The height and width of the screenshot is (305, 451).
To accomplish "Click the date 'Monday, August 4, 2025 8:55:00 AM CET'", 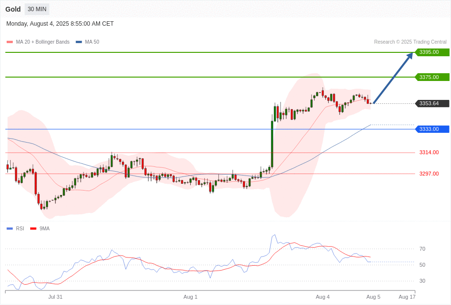I will pyautogui.click(x=60, y=24).
